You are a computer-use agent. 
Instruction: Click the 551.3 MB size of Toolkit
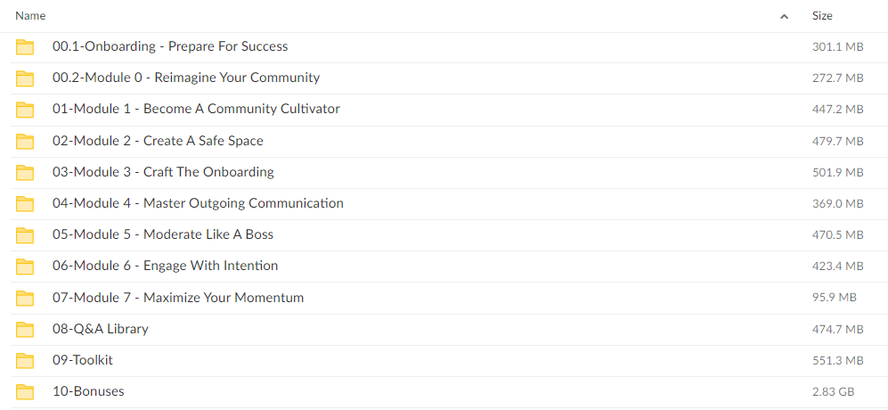click(837, 361)
